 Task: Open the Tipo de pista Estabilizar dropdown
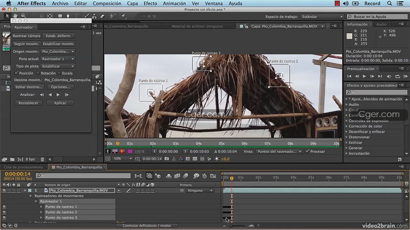(58, 66)
